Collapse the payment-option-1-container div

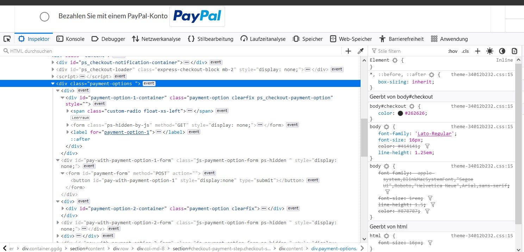coord(63,97)
